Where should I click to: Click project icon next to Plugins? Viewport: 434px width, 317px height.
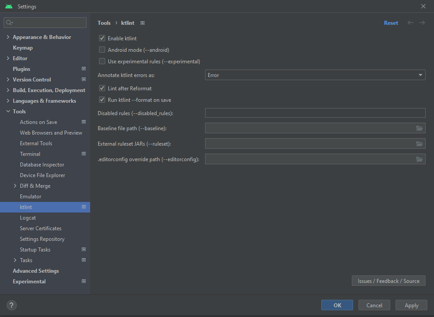click(84, 69)
